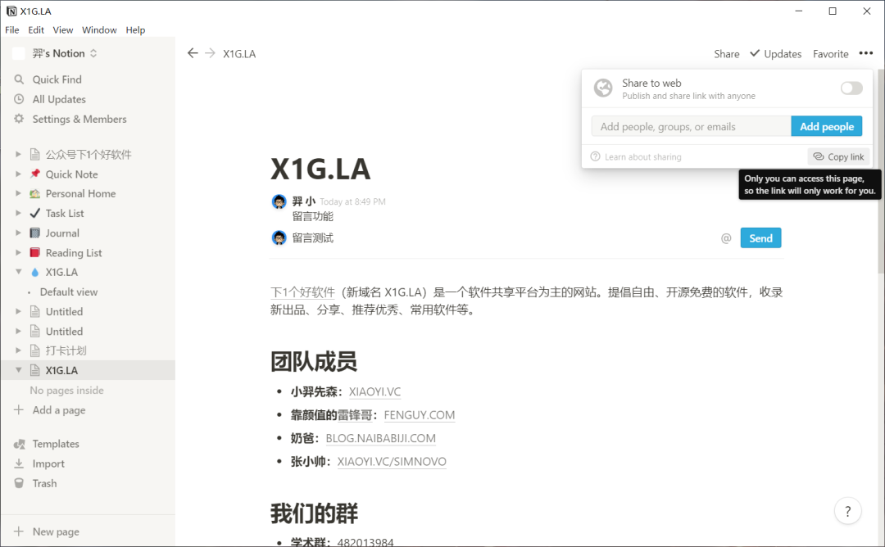Click the plus icon beside New page
This screenshot has height=547, width=885.
(x=19, y=531)
